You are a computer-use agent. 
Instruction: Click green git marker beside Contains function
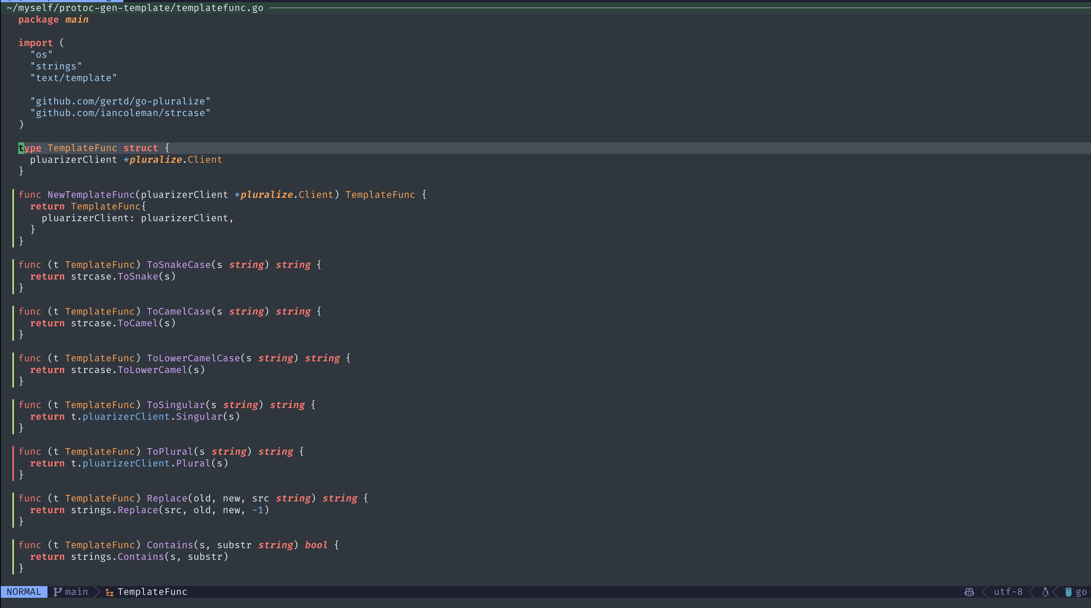coord(14,556)
